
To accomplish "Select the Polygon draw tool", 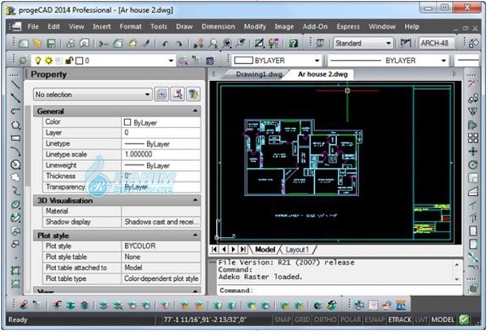I will pyautogui.click(x=15, y=125).
